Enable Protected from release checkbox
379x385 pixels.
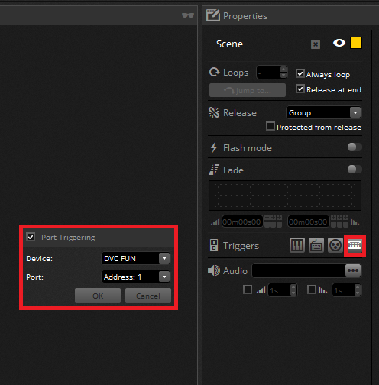coord(270,126)
